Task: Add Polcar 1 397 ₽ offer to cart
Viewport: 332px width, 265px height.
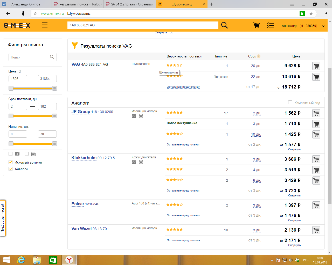Action: point(316,205)
